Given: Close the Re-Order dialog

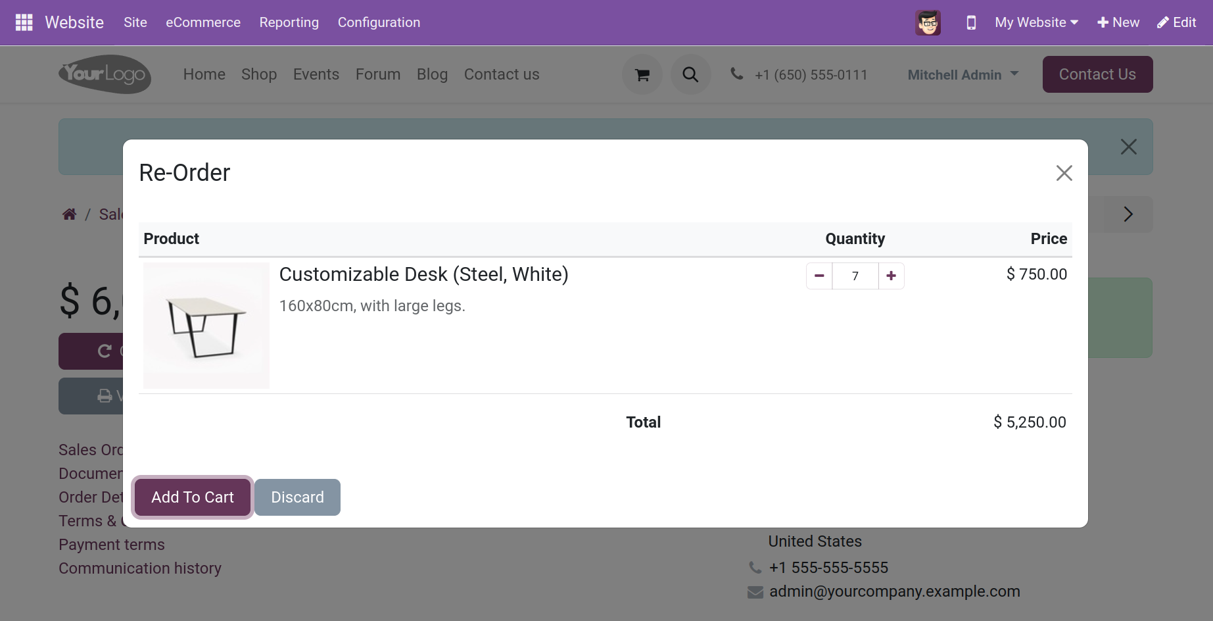Looking at the screenshot, I should pyautogui.click(x=1064, y=173).
